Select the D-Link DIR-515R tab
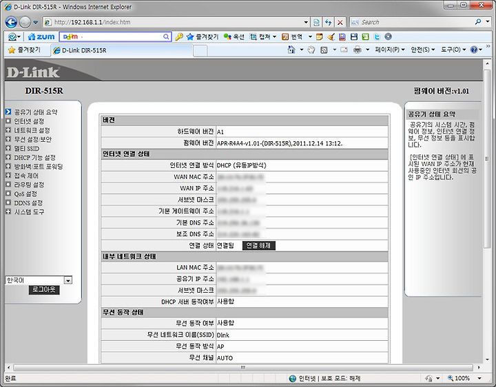This screenshot has height=387, width=496. point(121,50)
